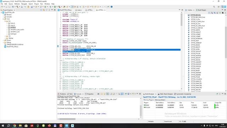Collapse the TestST7735_378 project node

(x=1, y=13)
